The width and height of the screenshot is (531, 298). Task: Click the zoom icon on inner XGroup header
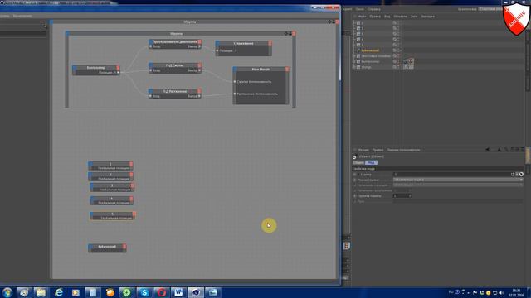click(286, 33)
